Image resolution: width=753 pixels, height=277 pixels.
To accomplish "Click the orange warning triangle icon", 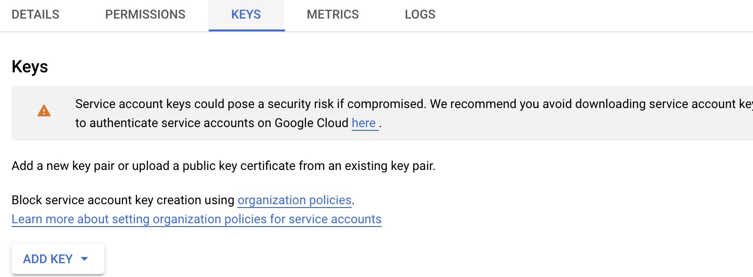I will coord(44,111).
